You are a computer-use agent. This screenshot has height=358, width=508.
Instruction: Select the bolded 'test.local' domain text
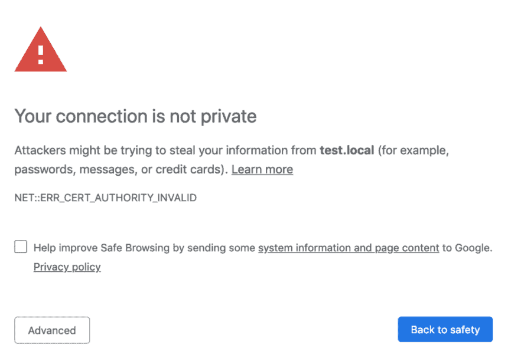pyautogui.click(x=346, y=150)
